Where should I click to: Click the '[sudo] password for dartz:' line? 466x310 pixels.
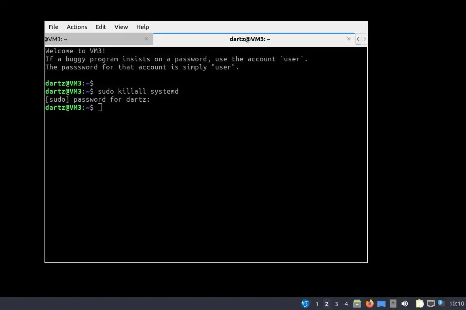pyautogui.click(x=97, y=99)
